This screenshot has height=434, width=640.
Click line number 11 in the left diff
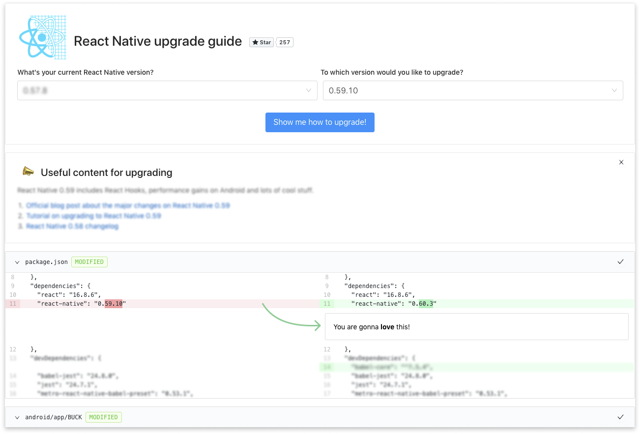click(12, 304)
